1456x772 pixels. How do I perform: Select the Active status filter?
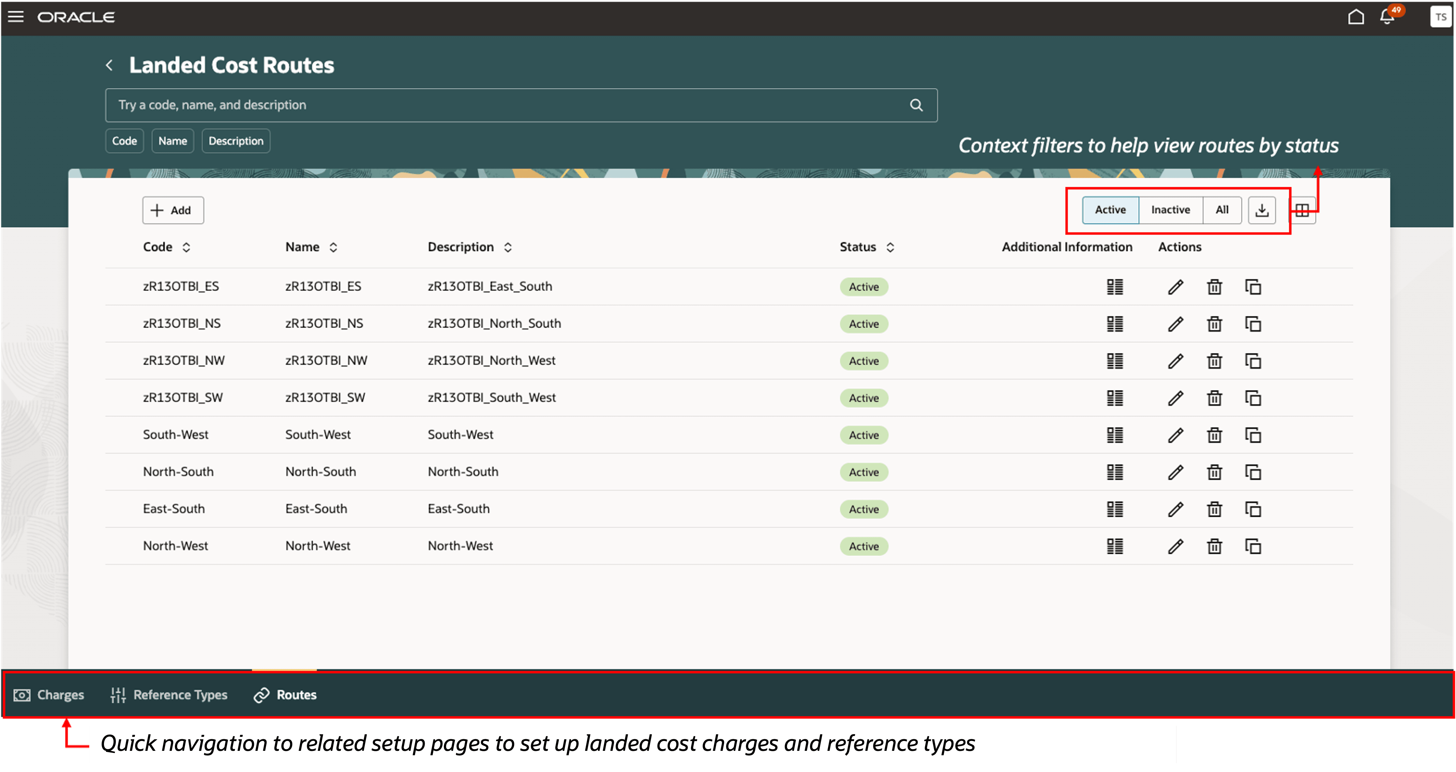coord(1110,210)
